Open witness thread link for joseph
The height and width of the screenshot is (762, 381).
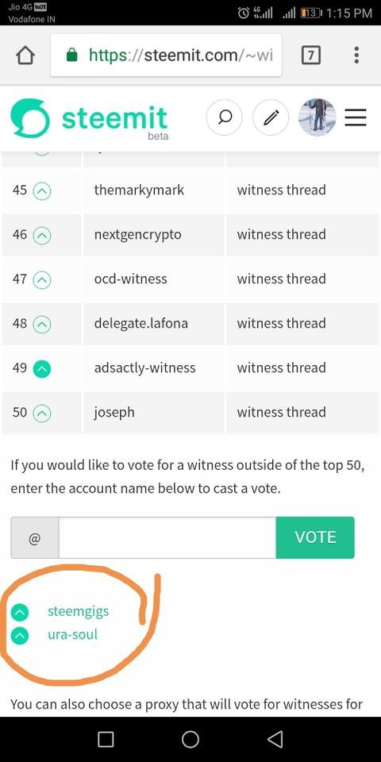point(281,412)
